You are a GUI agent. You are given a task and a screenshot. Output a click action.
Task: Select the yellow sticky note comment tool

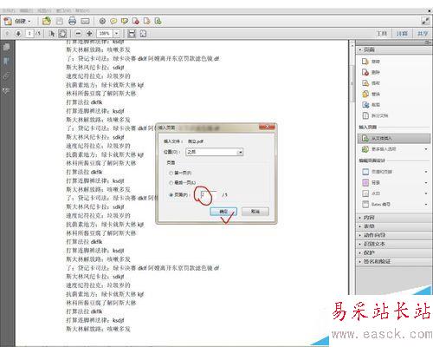pyautogui.click(x=113, y=21)
